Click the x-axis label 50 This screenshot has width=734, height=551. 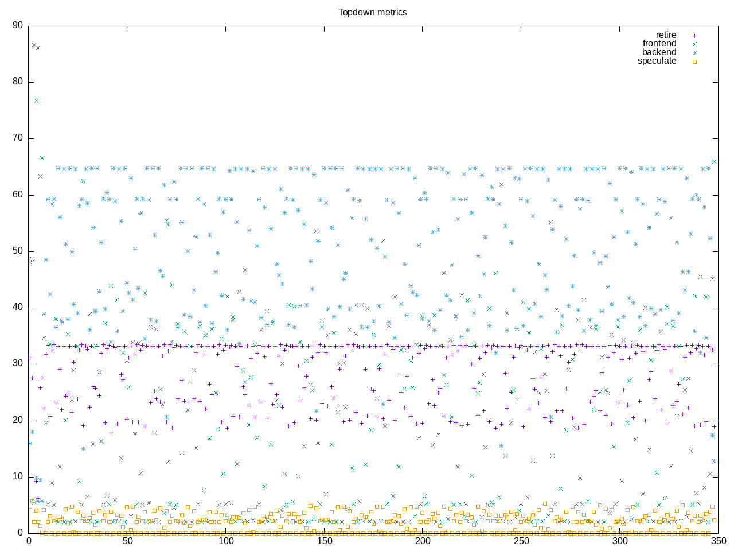[127, 541]
